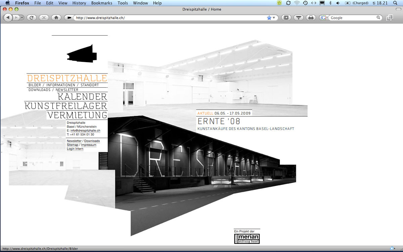Open the Sitemap link

point(73,145)
